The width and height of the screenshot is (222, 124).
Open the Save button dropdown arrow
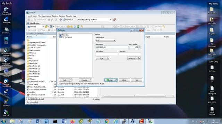pos(108,58)
